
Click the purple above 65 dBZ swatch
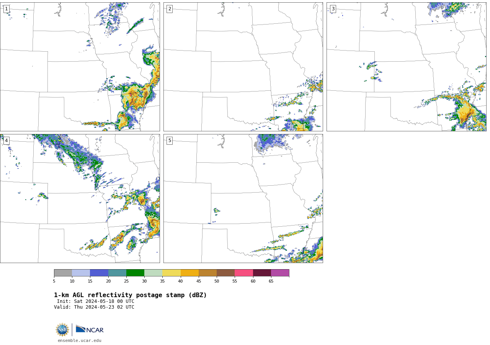click(280, 273)
